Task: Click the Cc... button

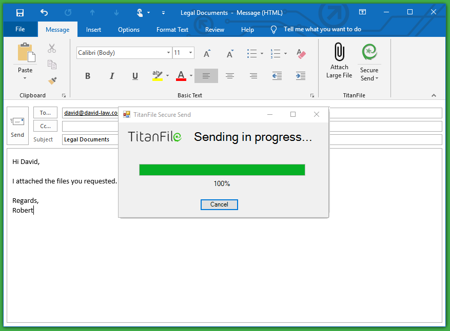Action: coord(45,126)
